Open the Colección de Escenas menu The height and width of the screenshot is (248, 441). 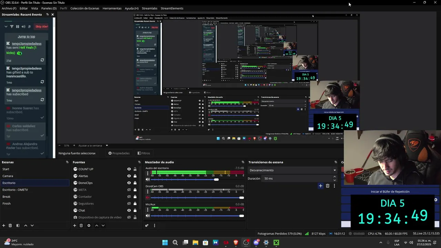85,8
